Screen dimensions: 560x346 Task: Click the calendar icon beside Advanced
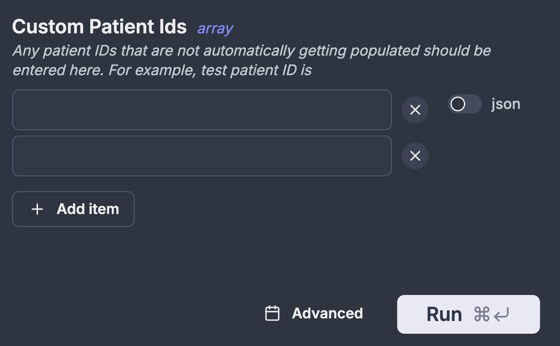tap(272, 313)
